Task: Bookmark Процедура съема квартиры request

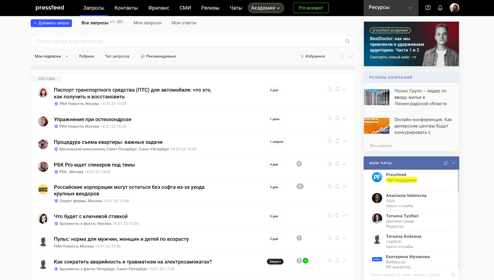Action: pyautogui.click(x=337, y=141)
